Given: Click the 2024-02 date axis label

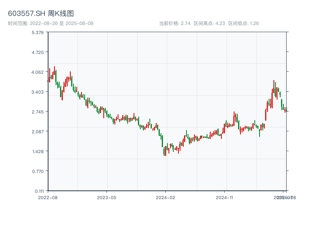Looking at the screenshot, I should tap(166, 197).
